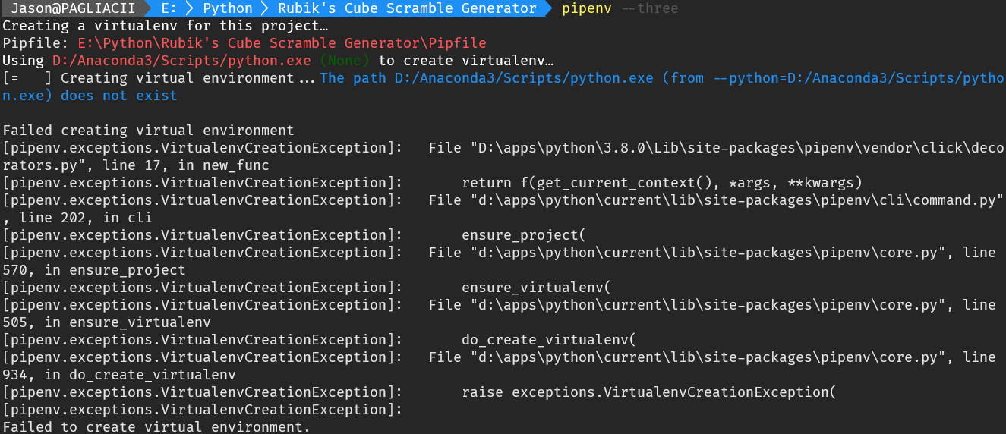The width and height of the screenshot is (1006, 434).
Task: Click the 'ensure_project(' traceback line
Action: tap(524, 235)
